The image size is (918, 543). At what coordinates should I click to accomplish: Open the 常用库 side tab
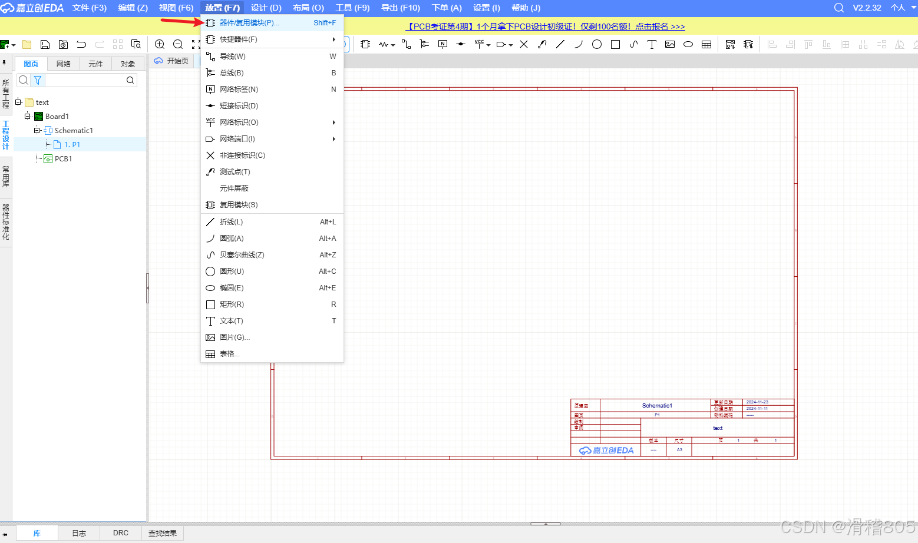click(x=6, y=177)
